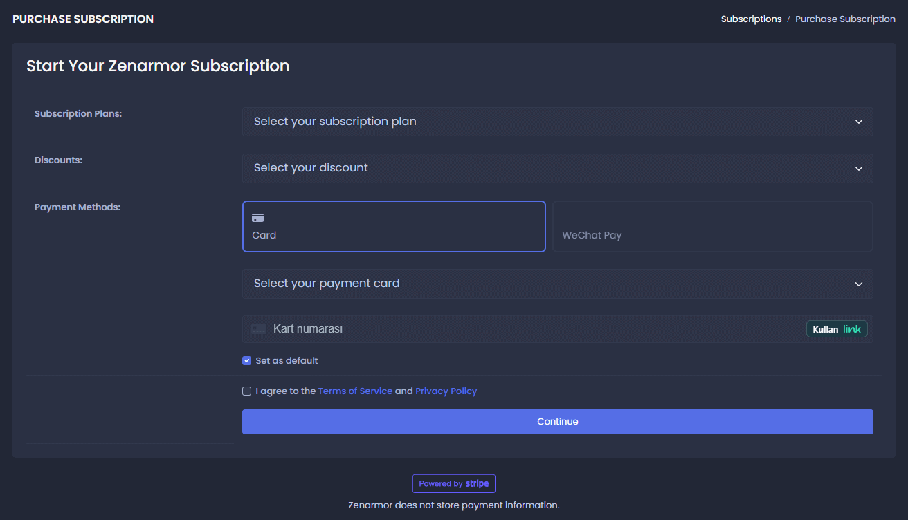Screen dimensions: 908x520
Task: Click the Powered by Stripe badge
Action: [x=454, y=484]
